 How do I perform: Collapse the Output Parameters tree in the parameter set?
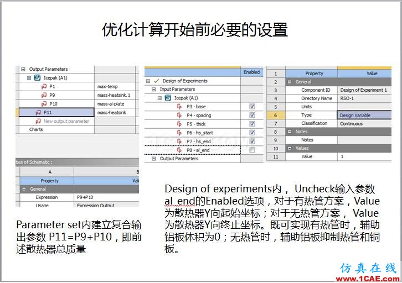pos(23,69)
